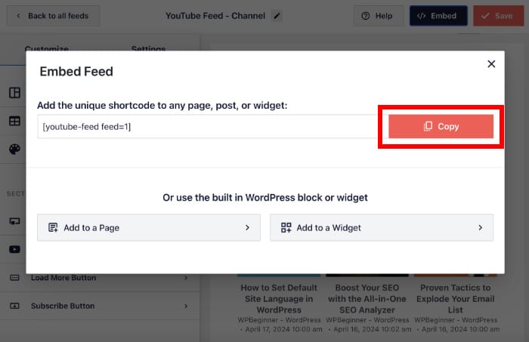This screenshot has width=529, height=342.
Task: Click the clipboard icon in the Copy button
Action: tap(428, 126)
